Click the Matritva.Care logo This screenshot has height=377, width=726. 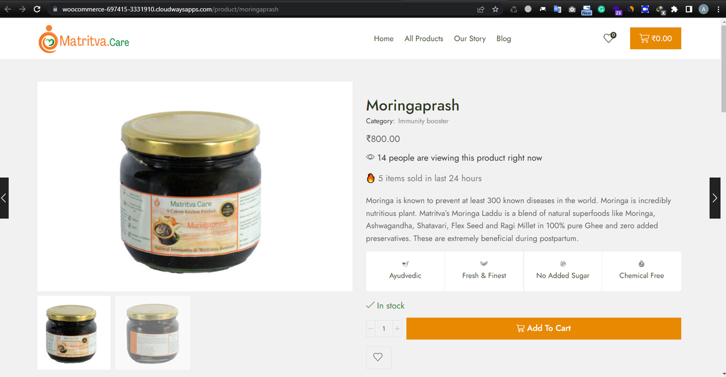pos(84,39)
